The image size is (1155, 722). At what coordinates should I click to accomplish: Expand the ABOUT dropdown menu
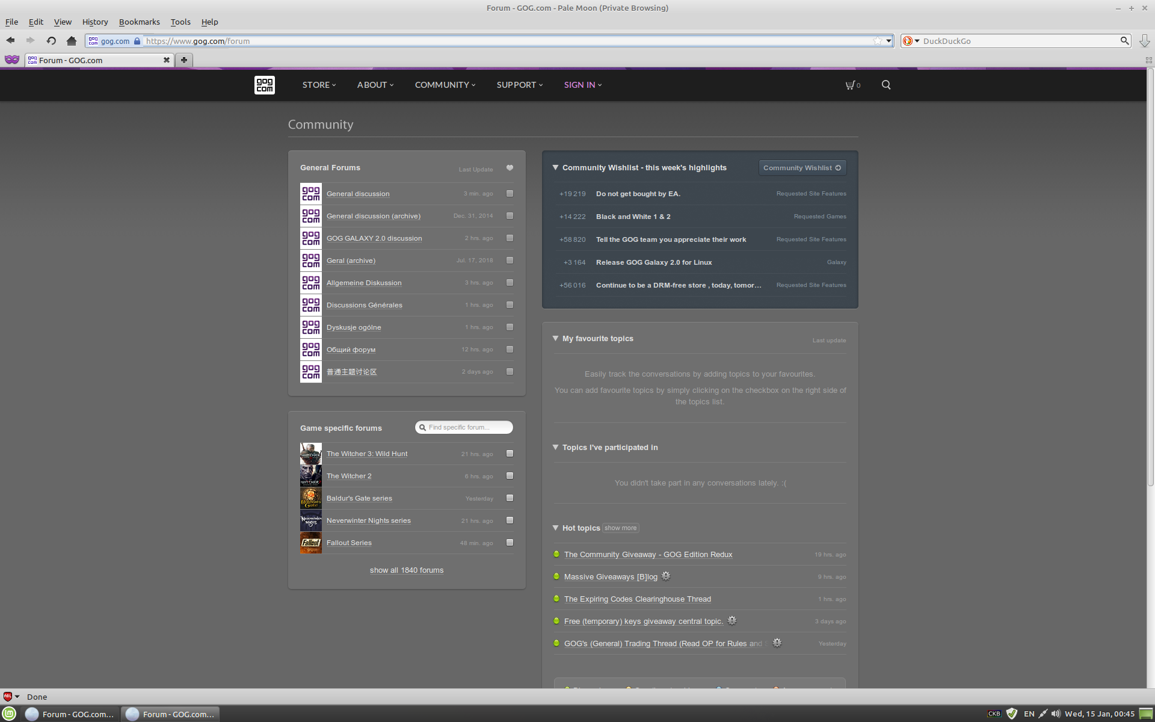point(375,85)
